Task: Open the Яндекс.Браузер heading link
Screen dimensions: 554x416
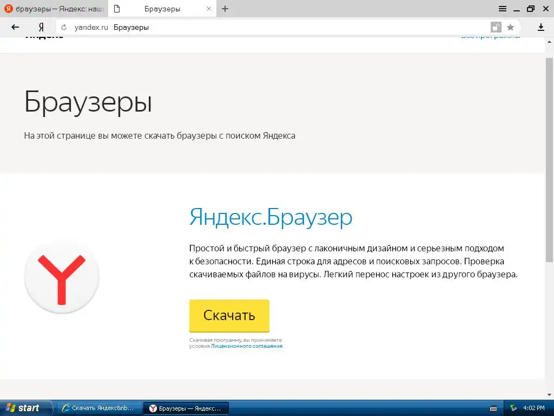Action: 271,217
